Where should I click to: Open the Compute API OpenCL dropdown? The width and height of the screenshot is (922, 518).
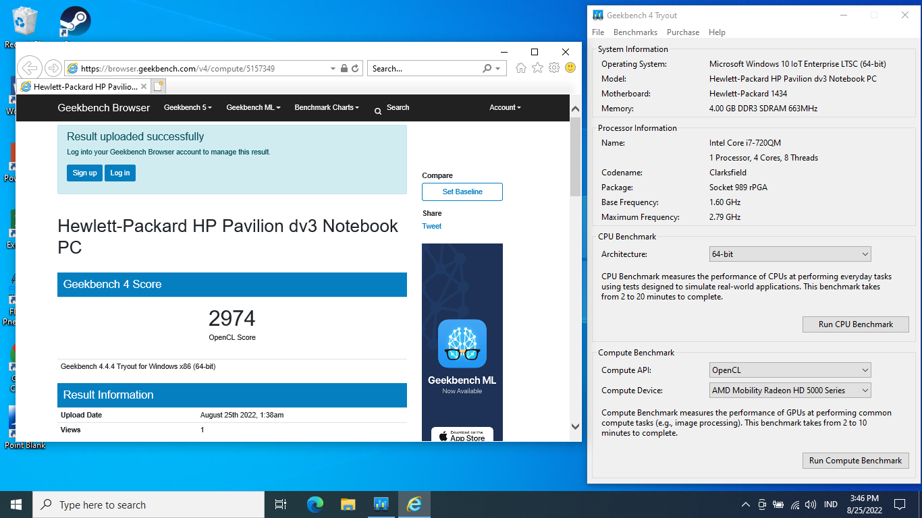pyautogui.click(x=790, y=370)
